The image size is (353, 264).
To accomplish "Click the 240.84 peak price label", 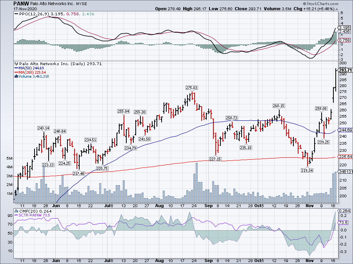I will point(60,131).
